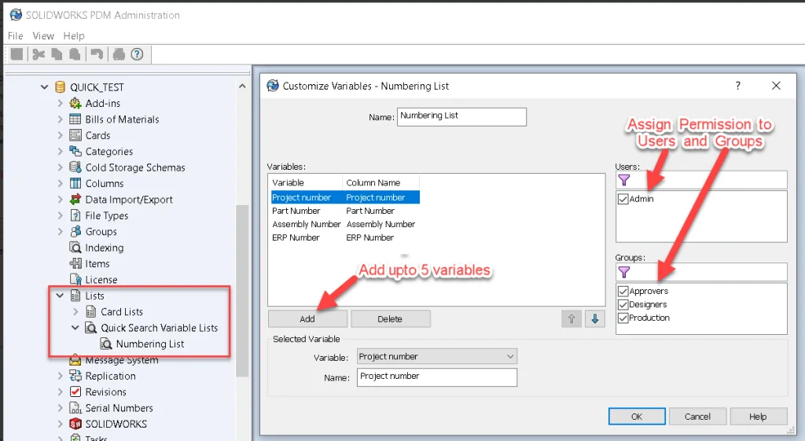The height and width of the screenshot is (441, 805).
Task: Click the red SOLIDWORKS node icon
Action: [x=75, y=424]
